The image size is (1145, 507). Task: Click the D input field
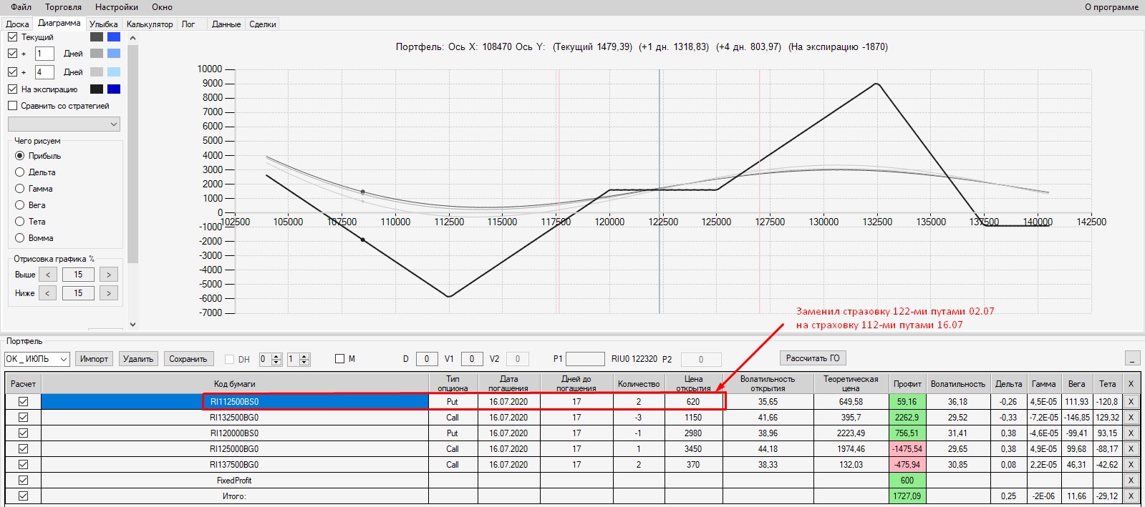(427, 359)
